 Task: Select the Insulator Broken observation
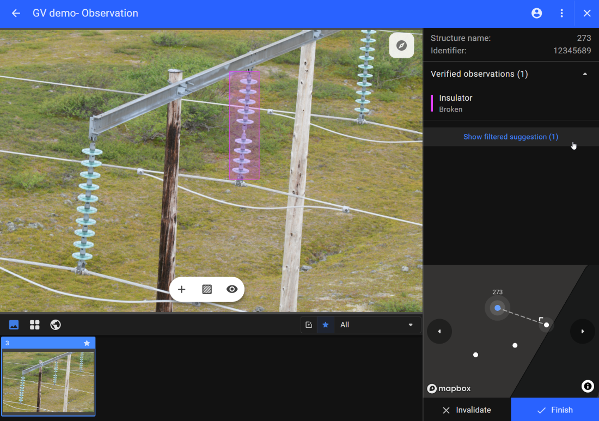click(x=456, y=103)
